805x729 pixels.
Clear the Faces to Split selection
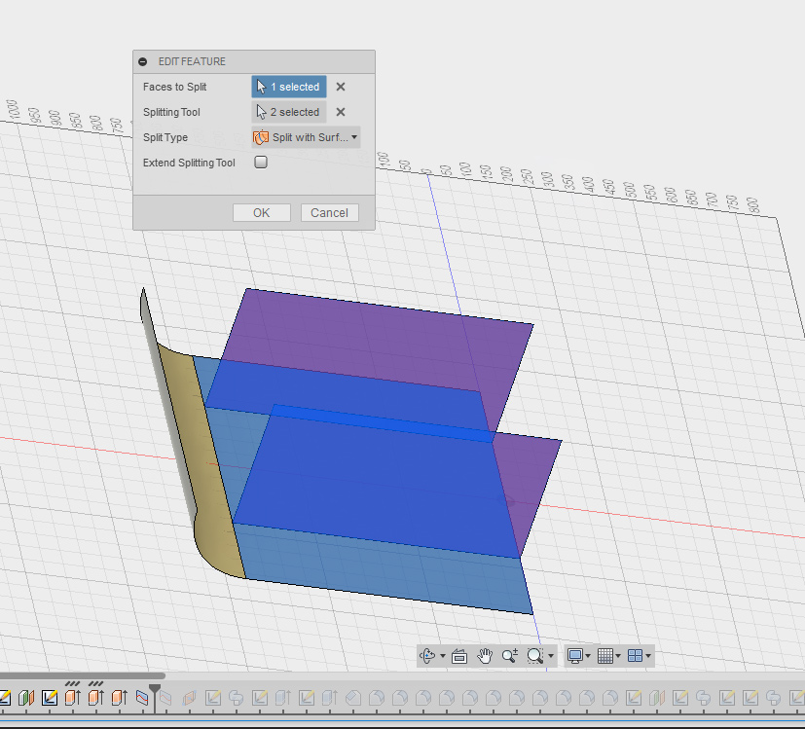(x=341, y=87)
